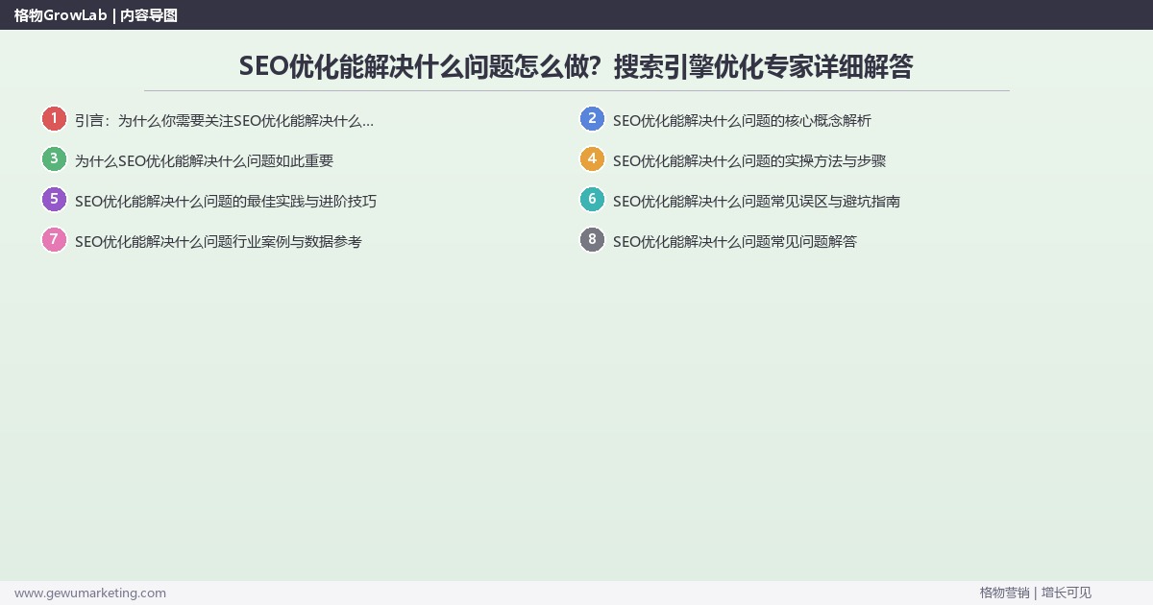Click the blue number 2 circle
1153x605 pixels.
click(592, 119)
